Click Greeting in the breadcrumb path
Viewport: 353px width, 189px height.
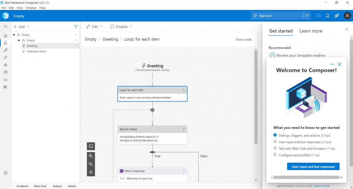(110, 39)
